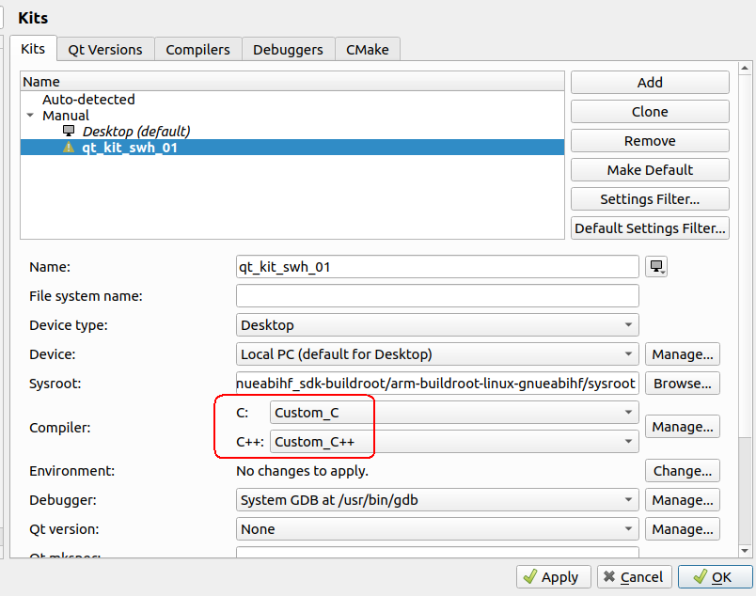756x596 pixels.
Task: Open the CMake tab
Action: (x=368, y=50)
